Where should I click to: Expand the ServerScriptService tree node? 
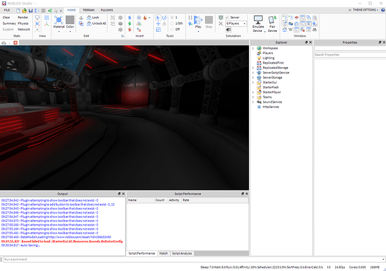click(253, 73)
